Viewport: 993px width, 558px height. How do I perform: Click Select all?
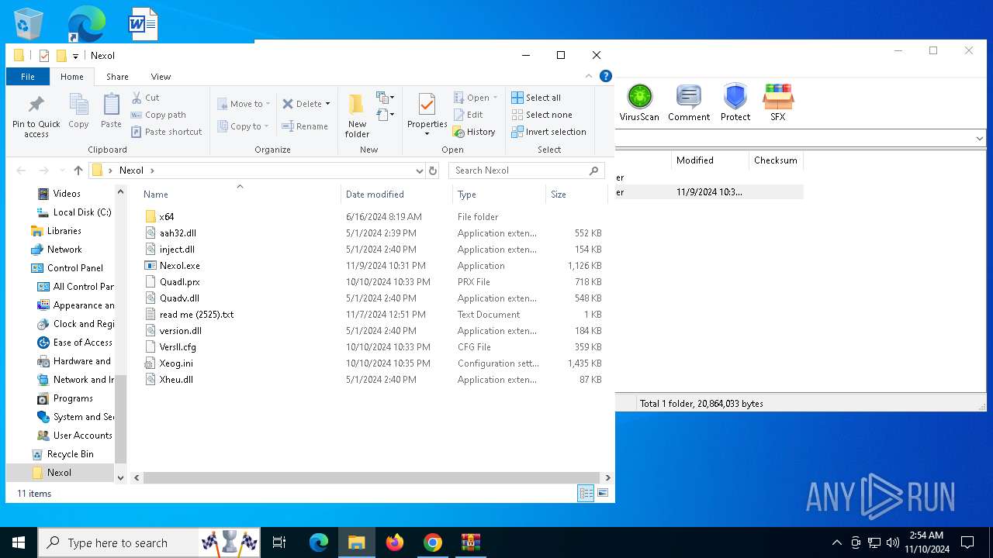click(536, 98)
